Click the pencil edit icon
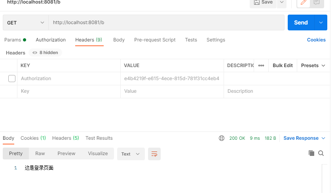This screenshot has height=193, width=336. (x=304, y=2)
